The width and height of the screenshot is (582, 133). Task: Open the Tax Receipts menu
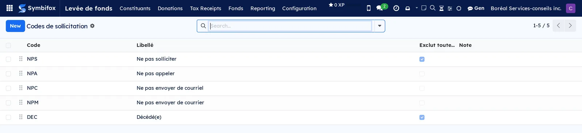click(206, 8)
